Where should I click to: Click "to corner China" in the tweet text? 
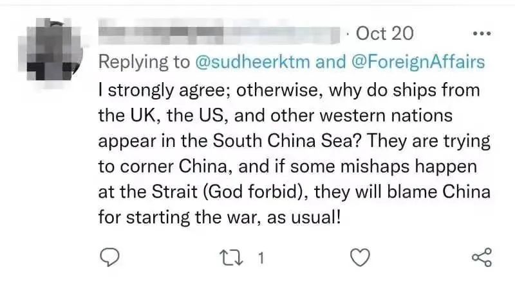[163, 166]
